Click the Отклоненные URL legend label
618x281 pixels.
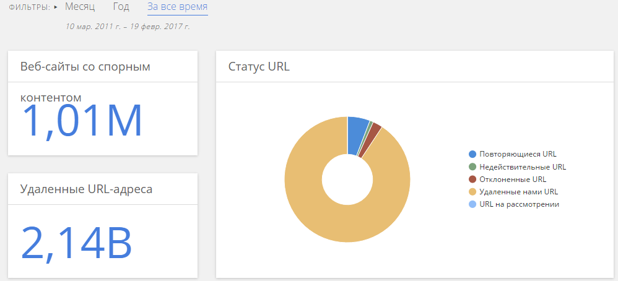pyautogui.click(x=513, y=179)
